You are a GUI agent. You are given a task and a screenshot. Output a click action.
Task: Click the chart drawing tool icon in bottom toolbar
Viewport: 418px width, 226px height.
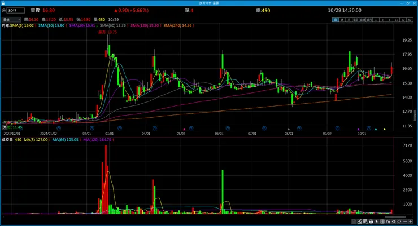coord(360,221)
